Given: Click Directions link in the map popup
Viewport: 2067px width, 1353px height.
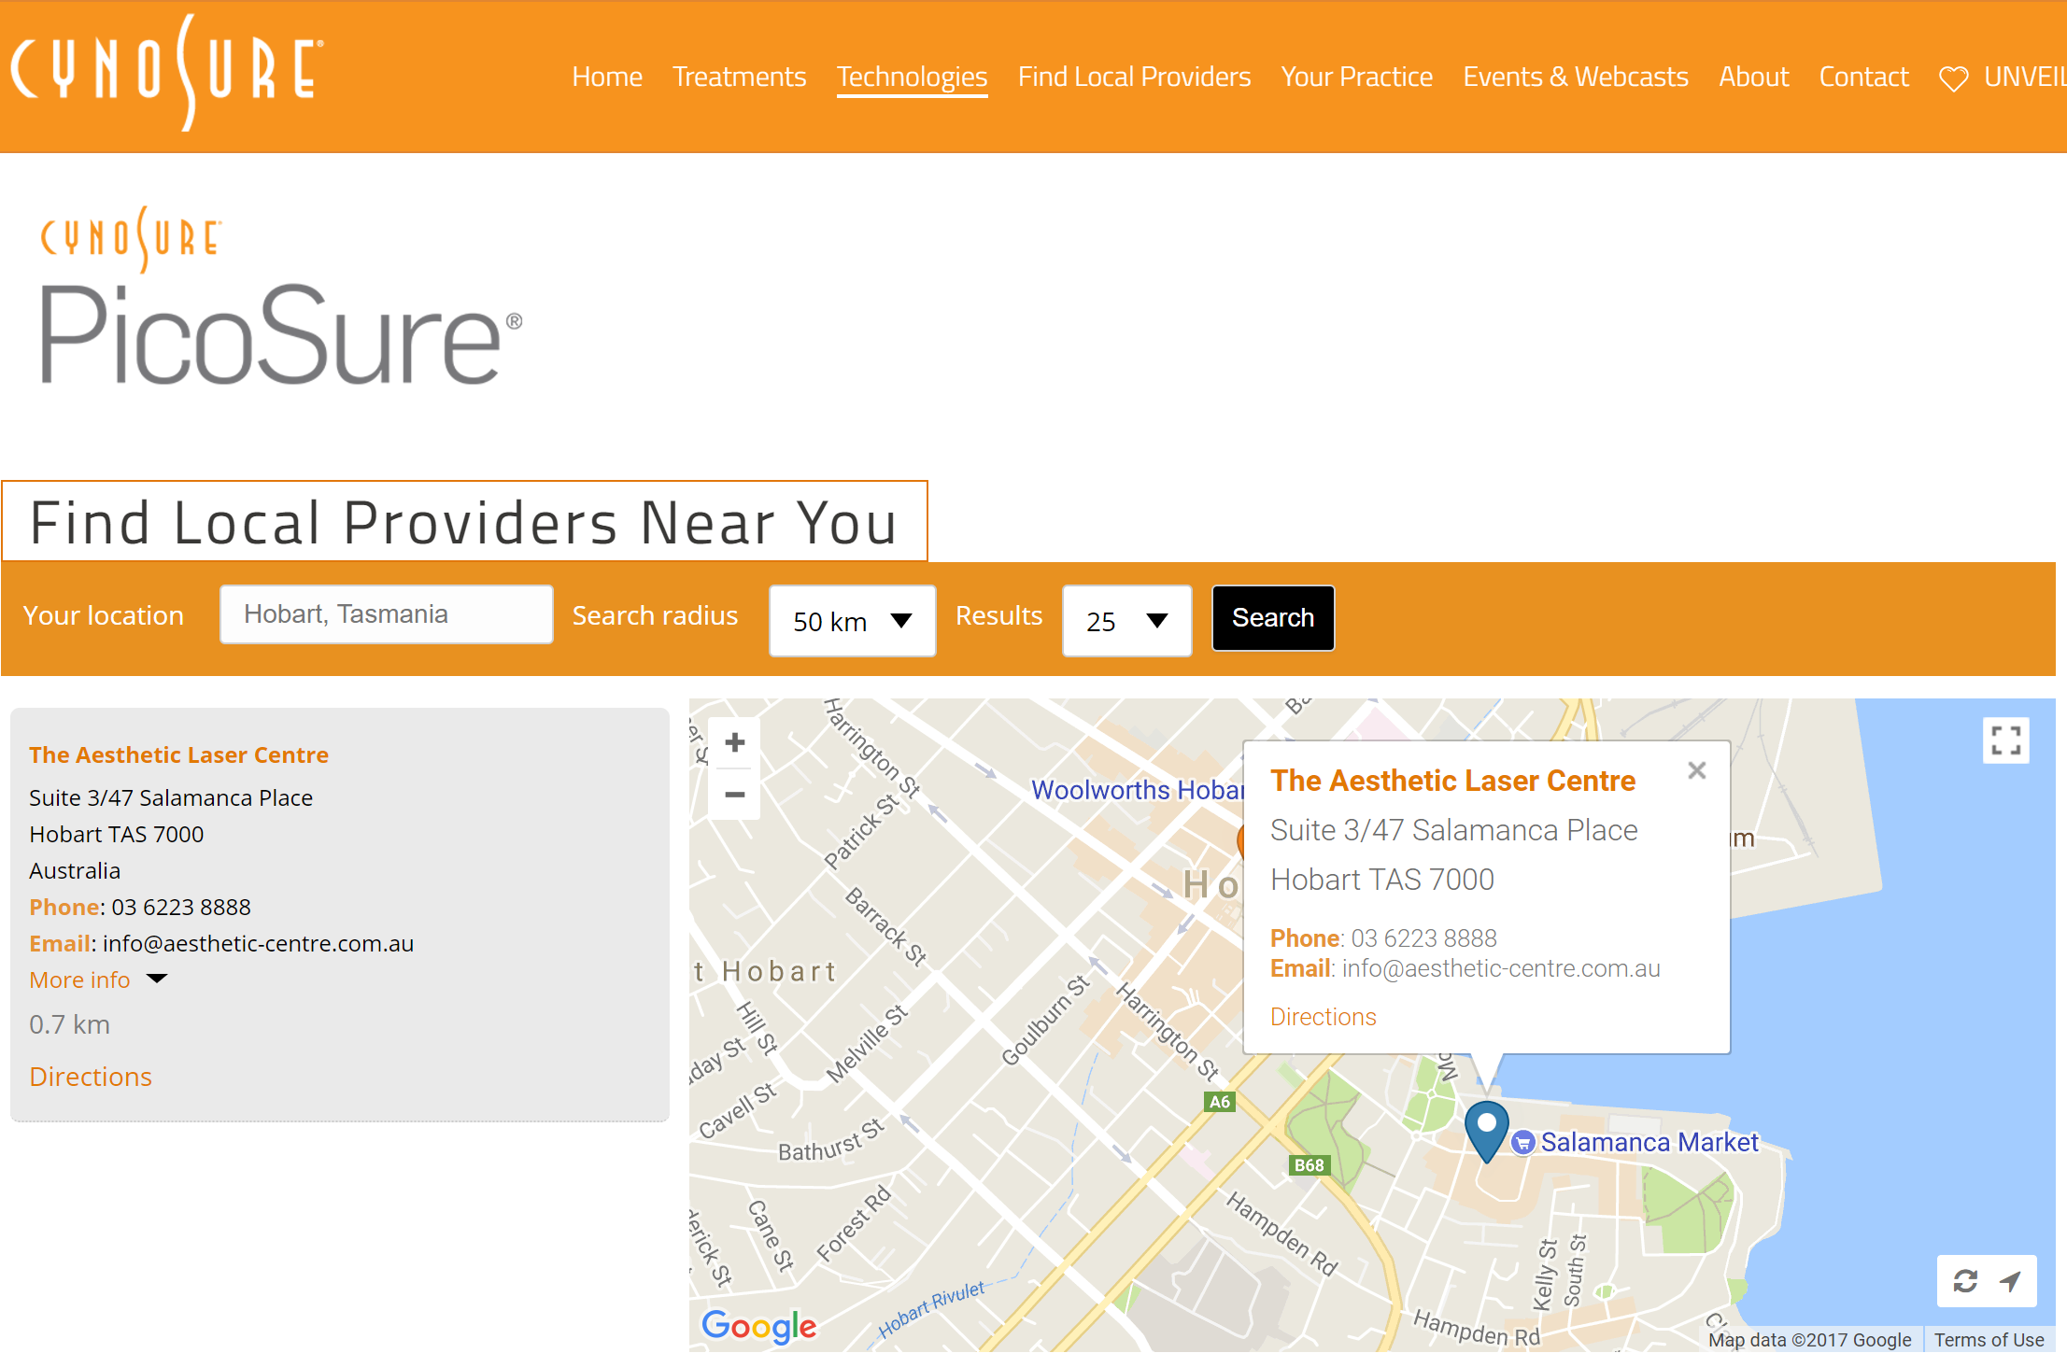Looking at the screenshot, I should tap(1323, 1016).
